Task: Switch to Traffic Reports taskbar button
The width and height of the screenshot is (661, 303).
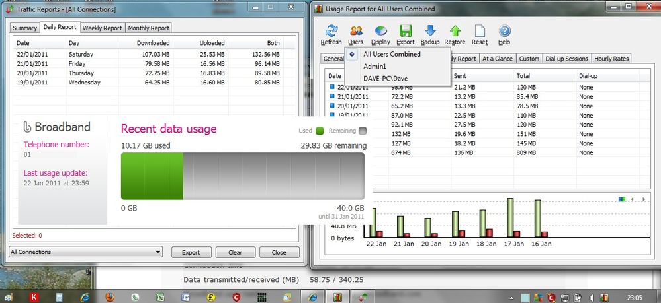Action: 363,296
